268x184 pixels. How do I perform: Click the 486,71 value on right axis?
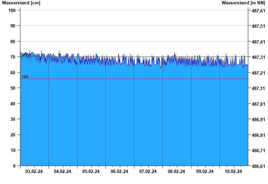258,151
